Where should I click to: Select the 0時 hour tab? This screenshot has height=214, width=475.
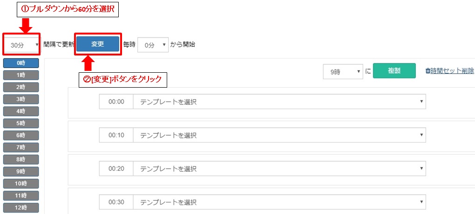pyautogui.click(x=21, y=63)
